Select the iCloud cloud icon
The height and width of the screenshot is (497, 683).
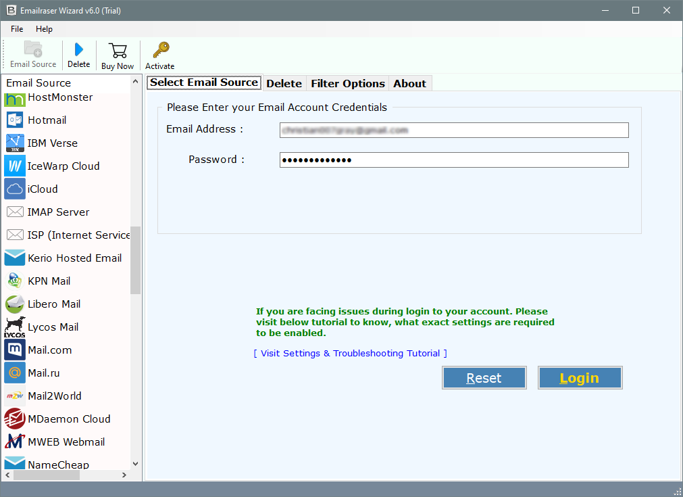pyautogui.click(x=15, y=189)
